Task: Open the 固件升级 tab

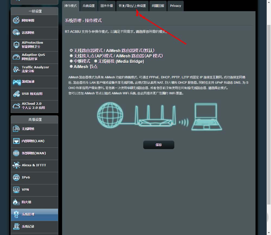Action: tap(107, 6)
